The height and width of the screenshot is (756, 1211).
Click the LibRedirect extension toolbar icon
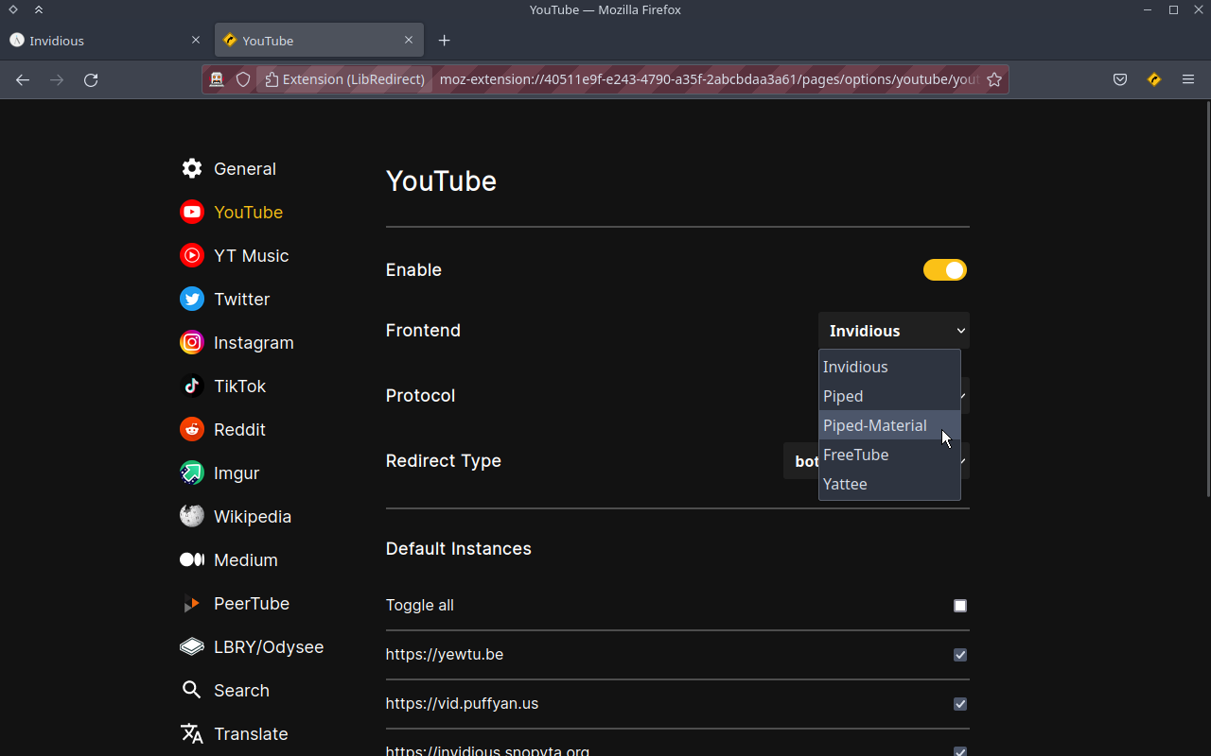(x=1153, y=79)
